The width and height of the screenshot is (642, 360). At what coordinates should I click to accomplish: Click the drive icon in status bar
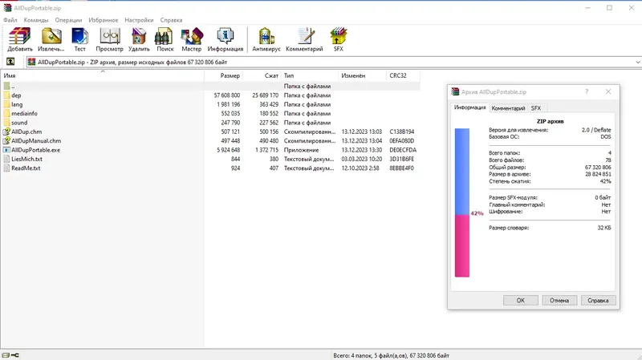coord(6,355)
